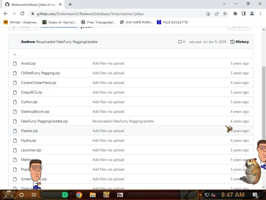Open the green notes app on taskbar
266x200 pixels.
click(65, 195)
